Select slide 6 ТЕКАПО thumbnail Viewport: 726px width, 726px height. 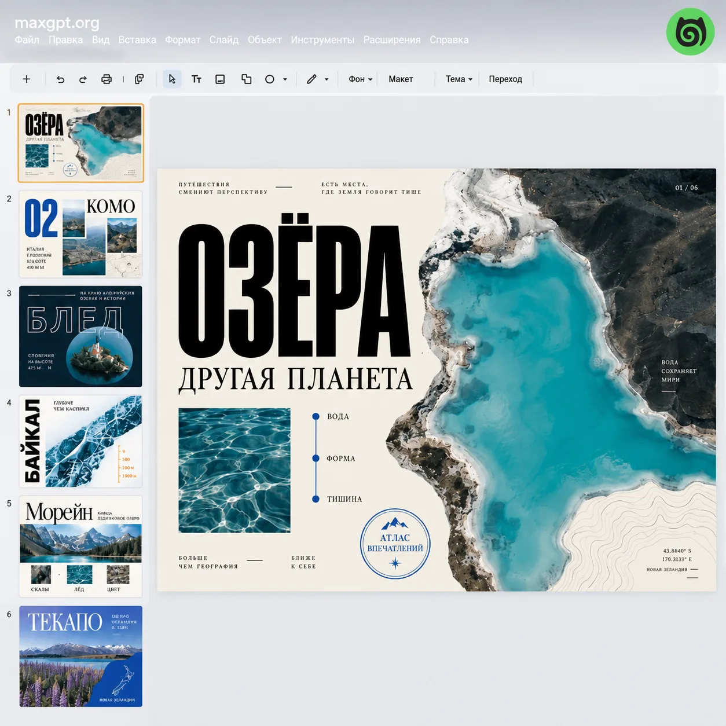point(80,656)
